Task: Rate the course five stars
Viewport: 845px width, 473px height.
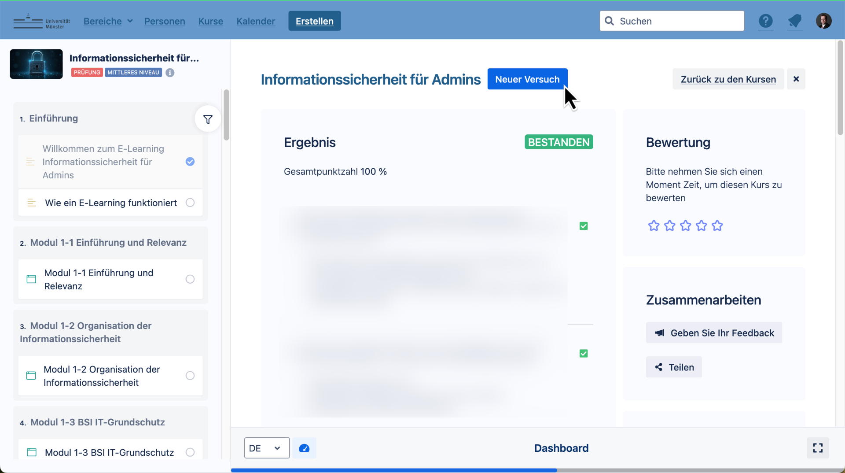Action: click(x=717, y=226)
